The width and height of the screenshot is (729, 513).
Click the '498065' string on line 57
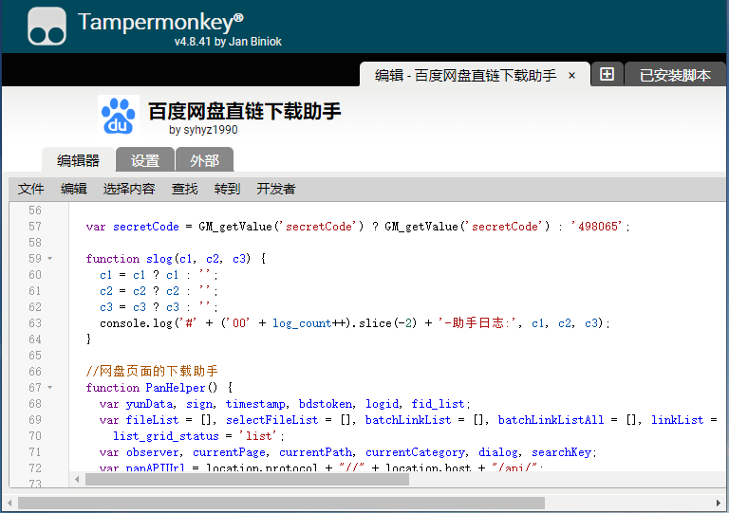597,227
